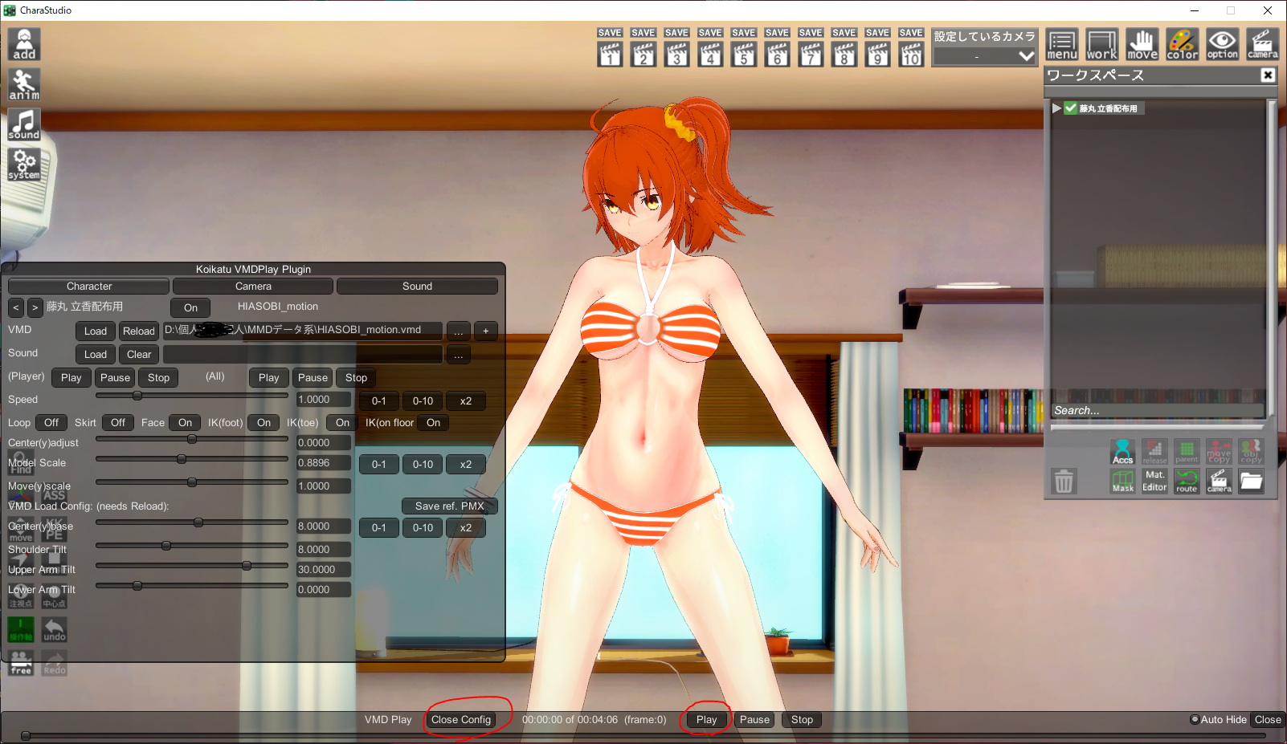The image size is (1287, 744).
Task: Open the Mat. Editor tool
Action: [x=1154, y=481]
